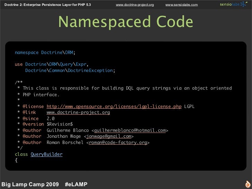
Task: Click 'Doctrine\Common\DoctrineException' text
Action: click(69, 70)
